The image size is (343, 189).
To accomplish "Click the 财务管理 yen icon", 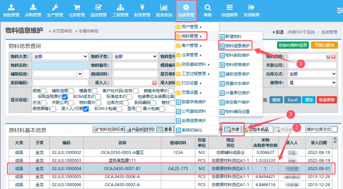I will pyautogui.click(x=142, y=8).
